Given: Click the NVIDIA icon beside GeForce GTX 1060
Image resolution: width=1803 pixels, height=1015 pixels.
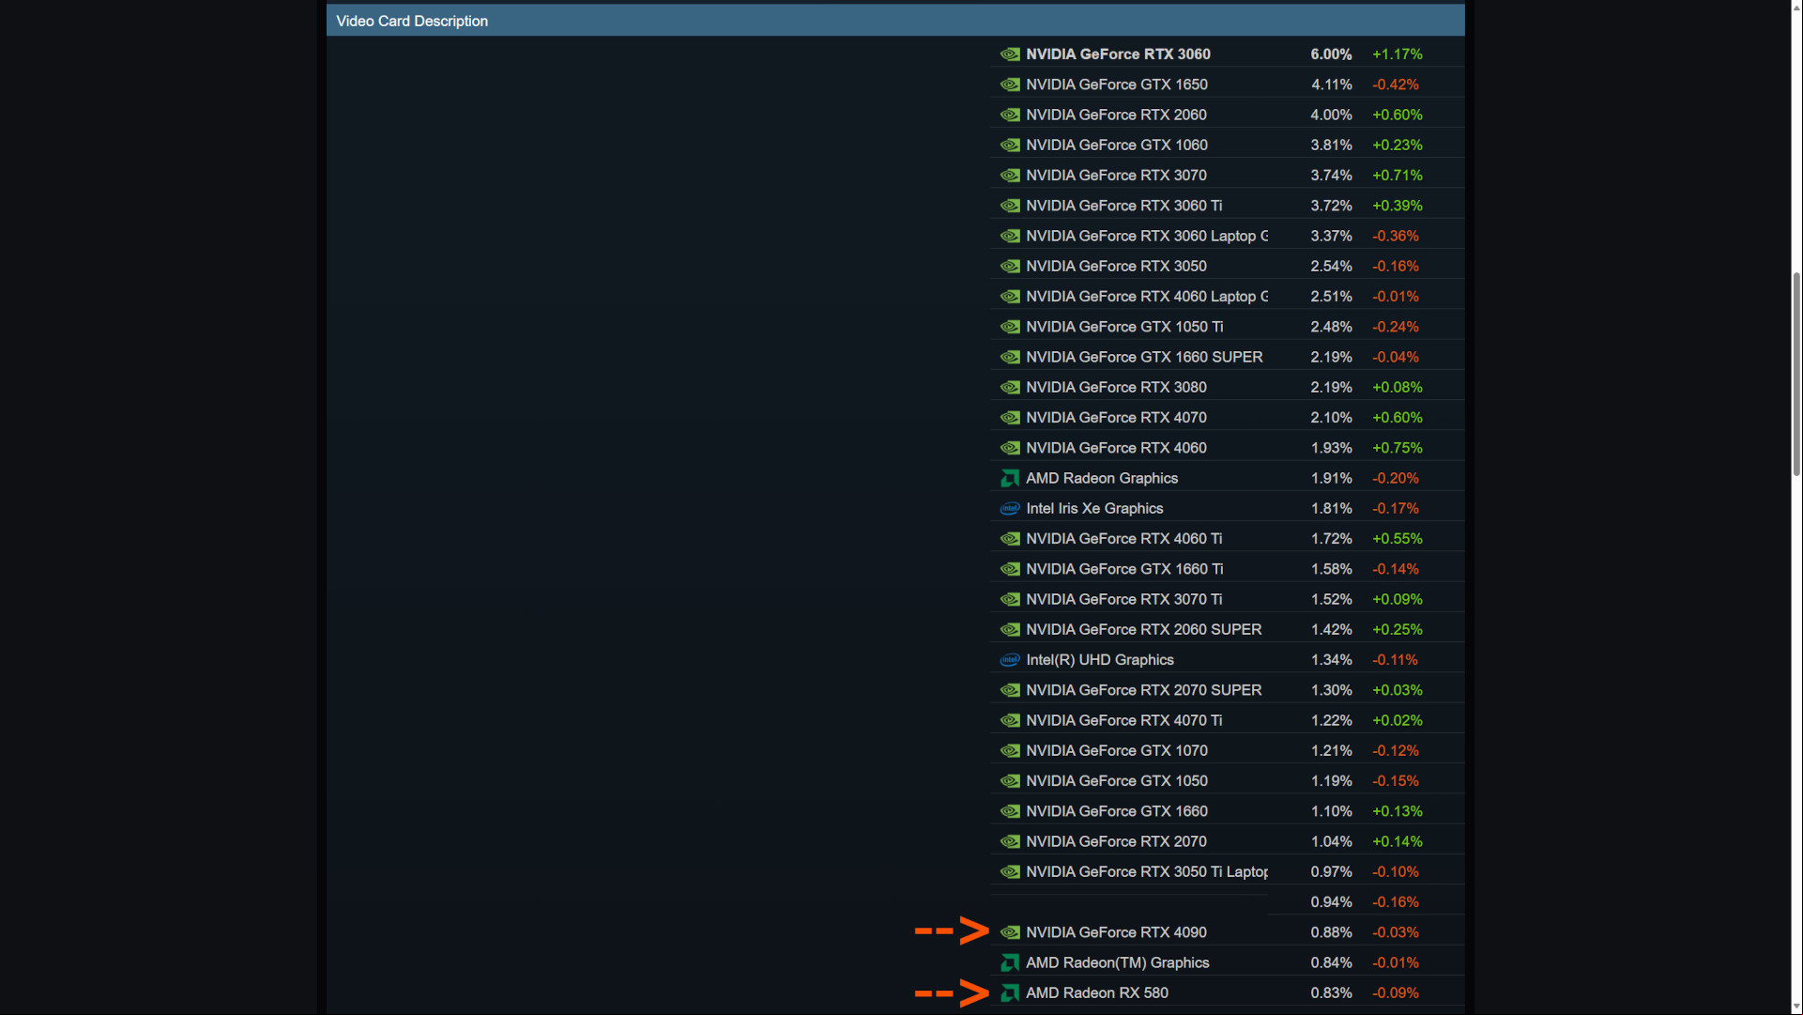Looking at the screenshot, I should 1010,145.
